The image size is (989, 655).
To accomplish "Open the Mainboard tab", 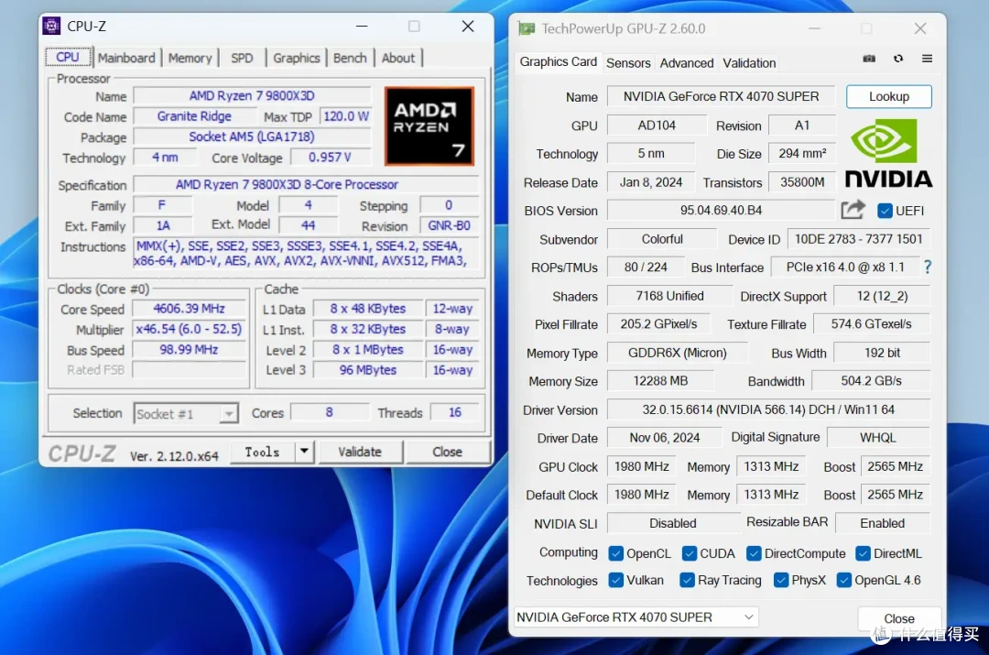I will pos(126,58).
